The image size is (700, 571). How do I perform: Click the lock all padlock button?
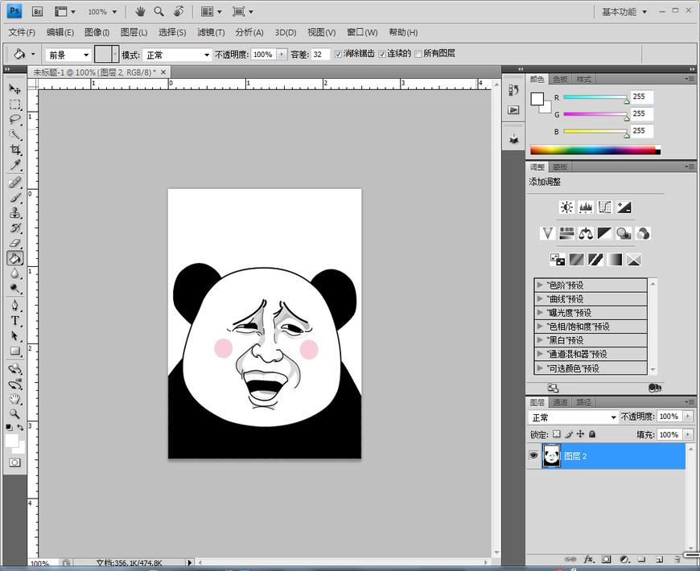(x=592, y=434)
